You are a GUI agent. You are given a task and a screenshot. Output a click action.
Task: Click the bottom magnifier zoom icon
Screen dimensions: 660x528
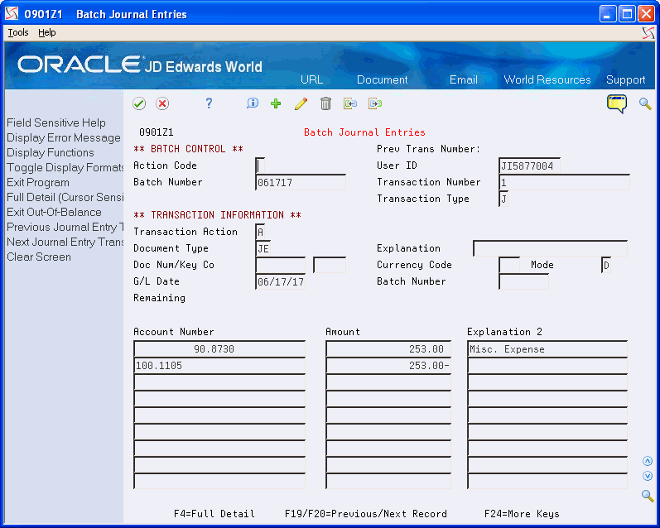point(648,496)
